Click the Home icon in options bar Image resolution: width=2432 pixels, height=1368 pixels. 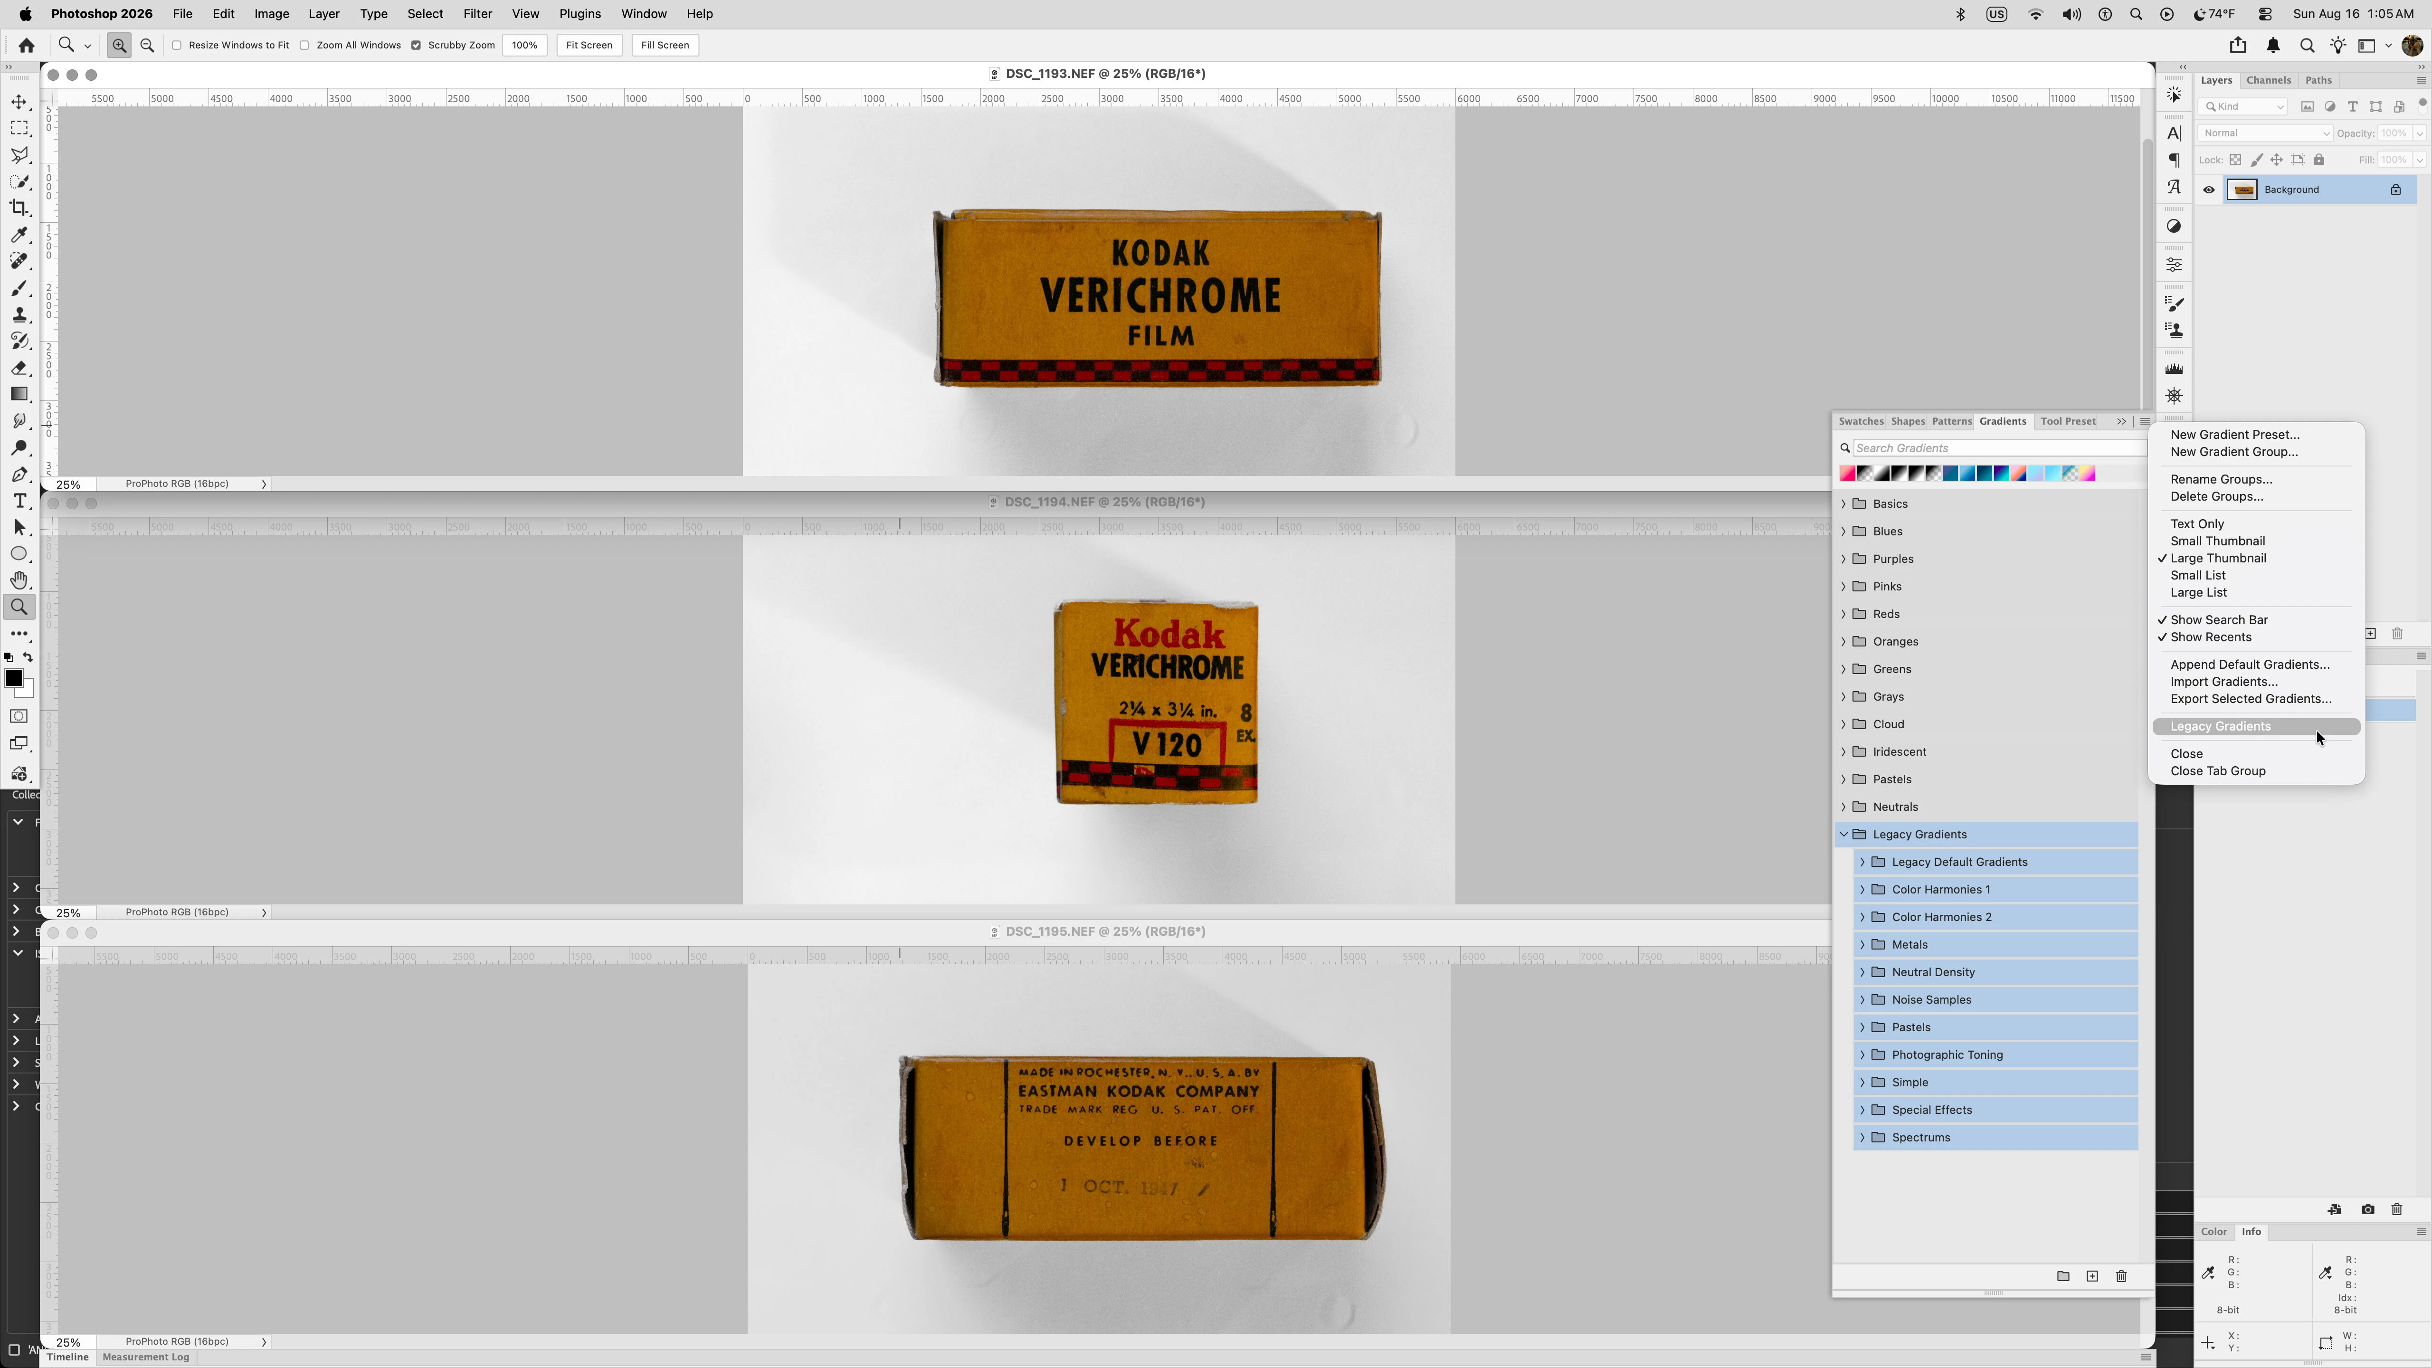coord(27,45)
